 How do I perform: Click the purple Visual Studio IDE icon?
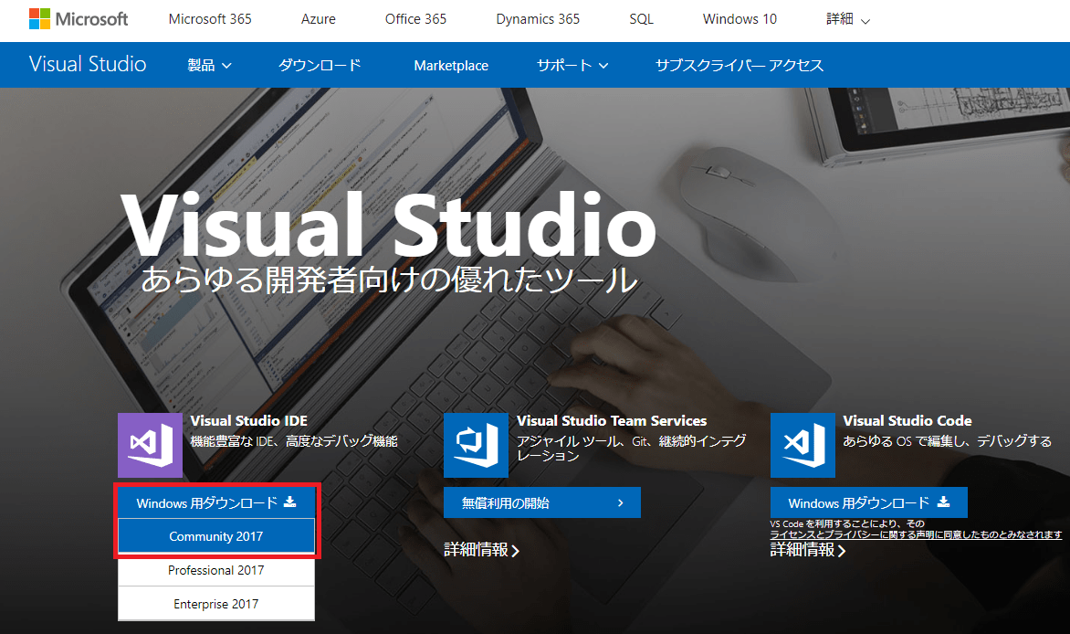click(x=150, y=445)
